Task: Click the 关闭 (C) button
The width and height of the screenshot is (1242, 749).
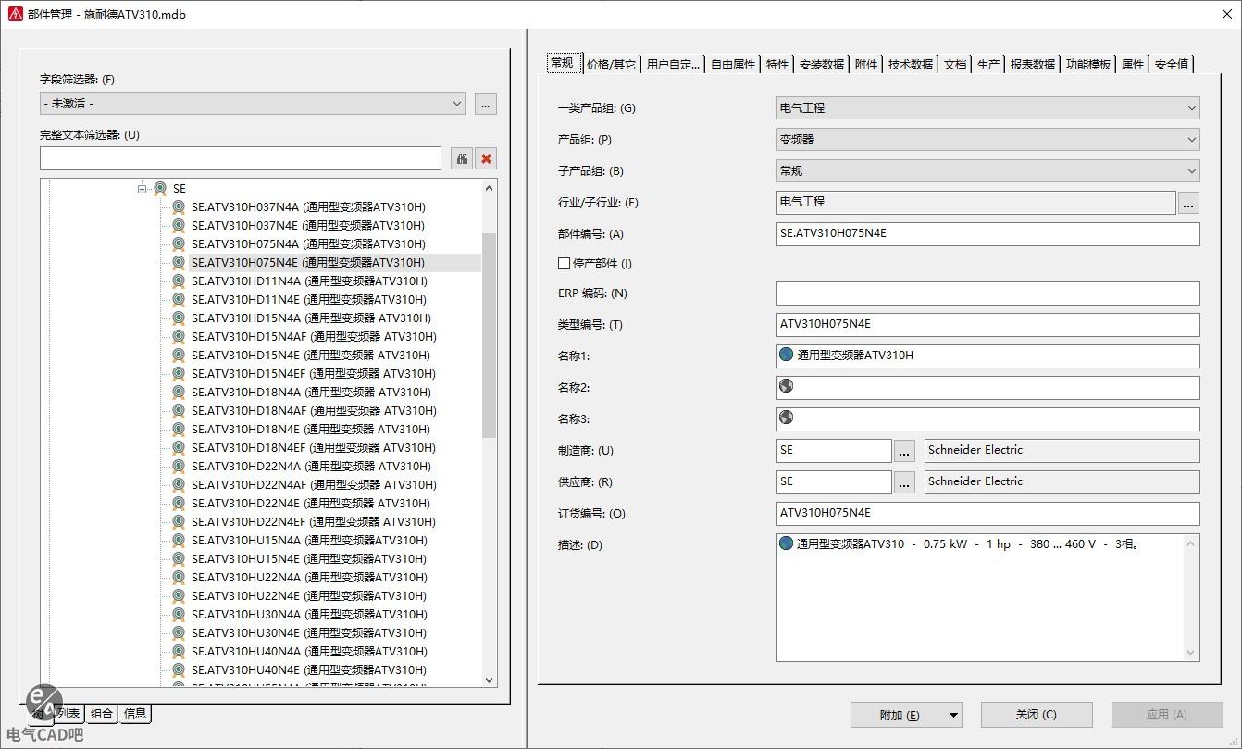Action: click(1036, 715)
